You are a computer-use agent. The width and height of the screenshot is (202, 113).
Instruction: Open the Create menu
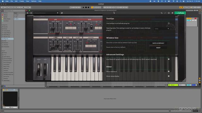(x=22, y=1)
